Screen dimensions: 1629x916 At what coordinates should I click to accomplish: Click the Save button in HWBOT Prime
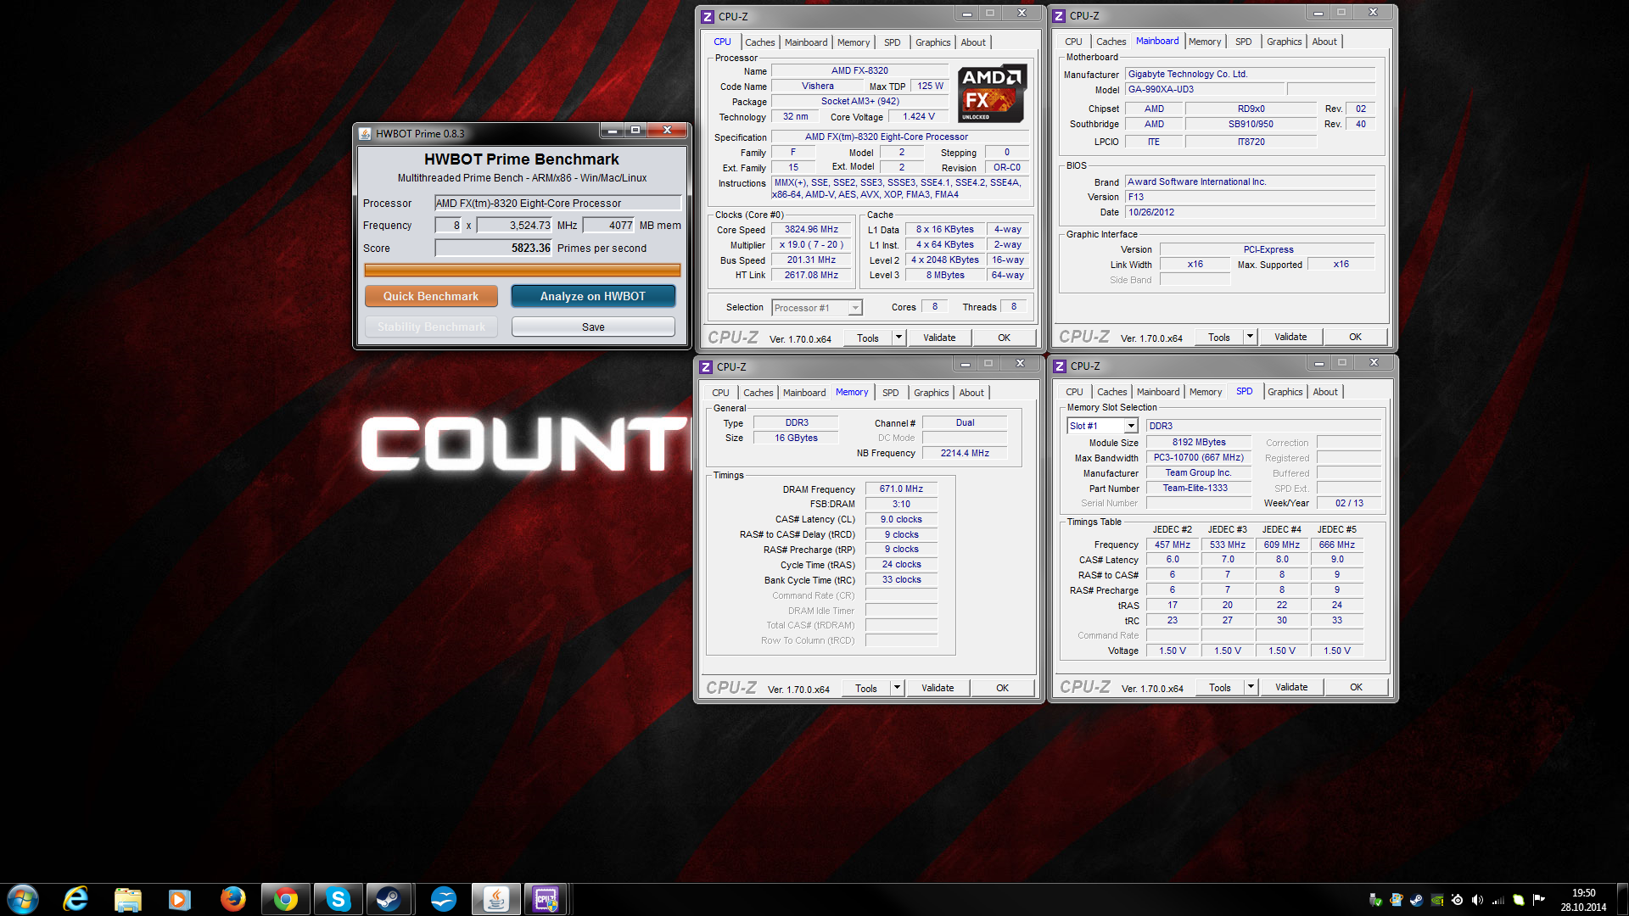(593, 327)
